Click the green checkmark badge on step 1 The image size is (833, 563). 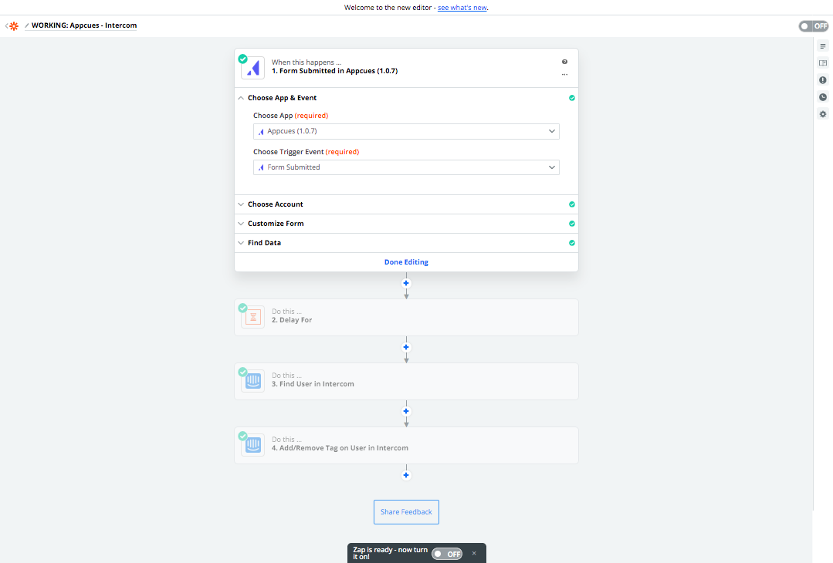[x=242, y=59]
